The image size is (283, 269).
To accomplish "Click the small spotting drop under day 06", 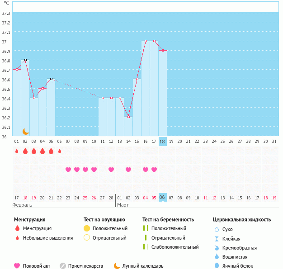I will (60, 151).
